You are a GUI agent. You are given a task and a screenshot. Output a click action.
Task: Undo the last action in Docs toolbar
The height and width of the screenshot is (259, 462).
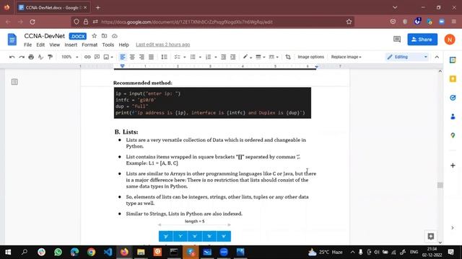12,57
